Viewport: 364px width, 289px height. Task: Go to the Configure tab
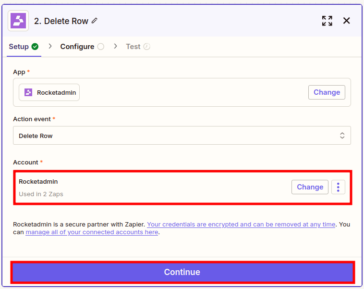coord(77,47)
